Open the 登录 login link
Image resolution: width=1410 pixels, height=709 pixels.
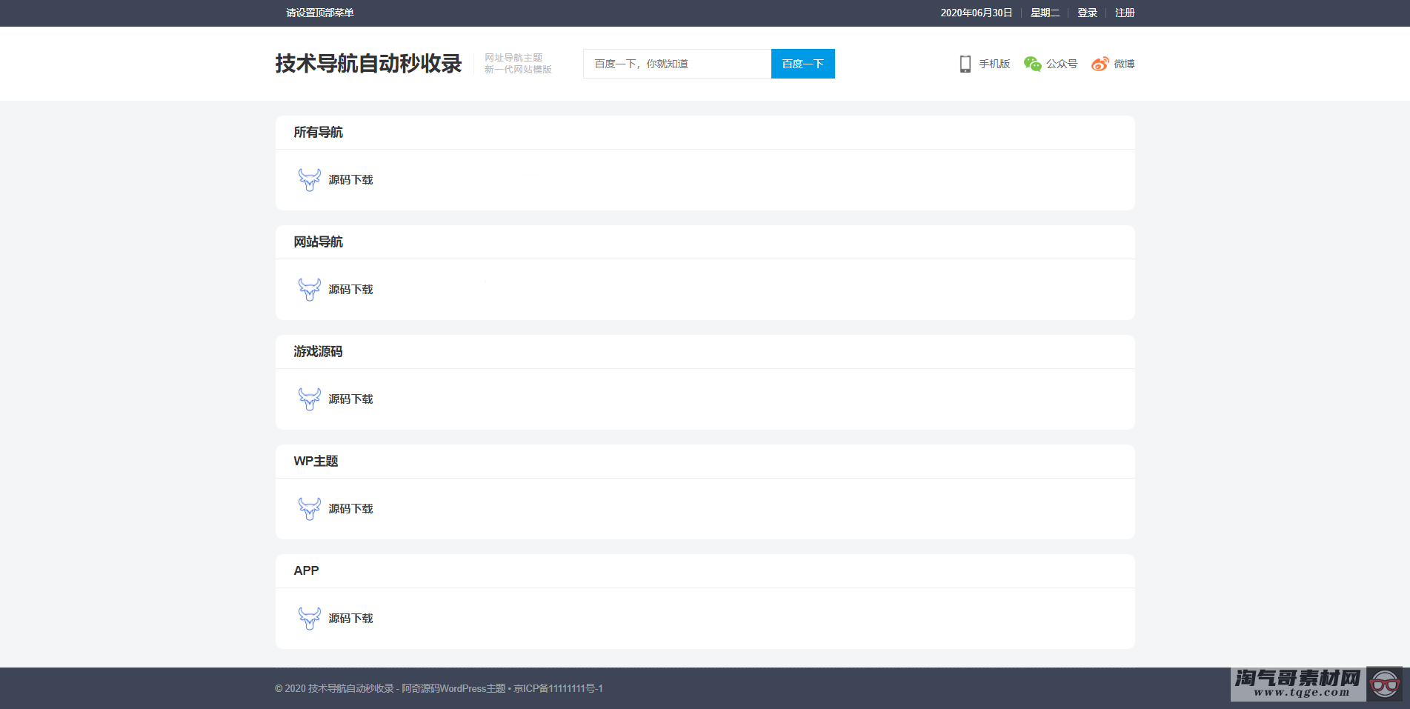tap(1087, 13)
